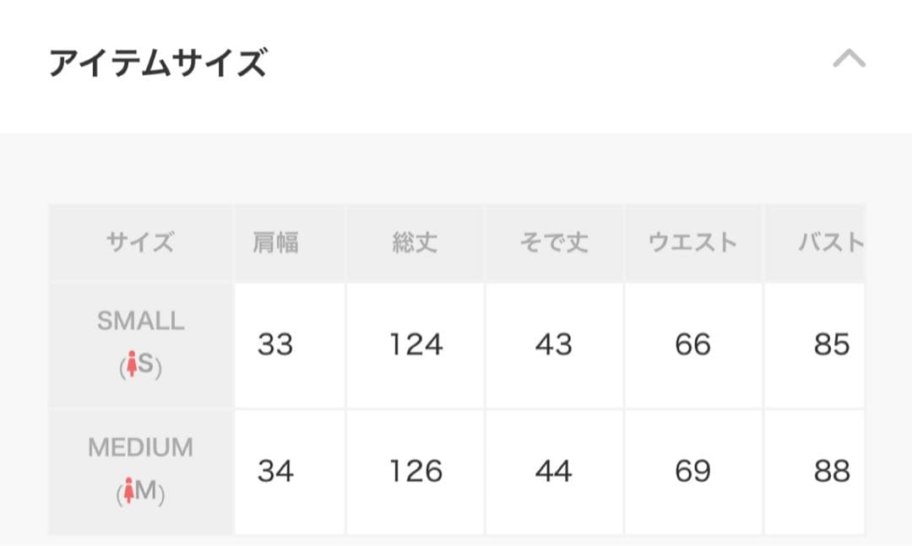This screenshot has height=546, width=912.
Task: Collapse the アイテムサイズ section with the chevron
Action: pos(849,59)
